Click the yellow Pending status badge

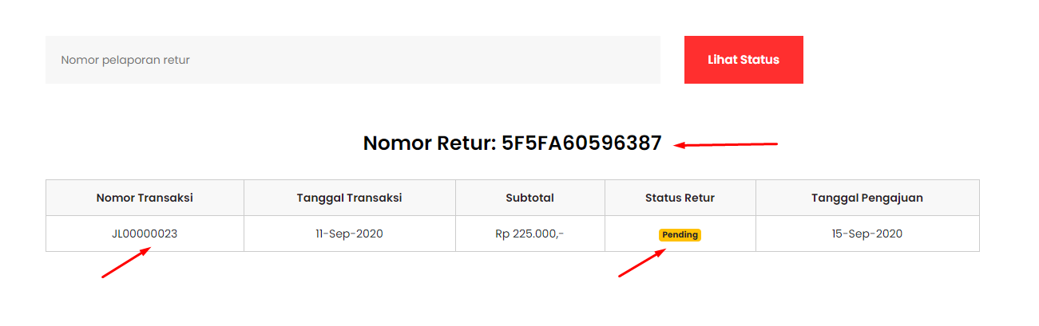coord(680,235)
